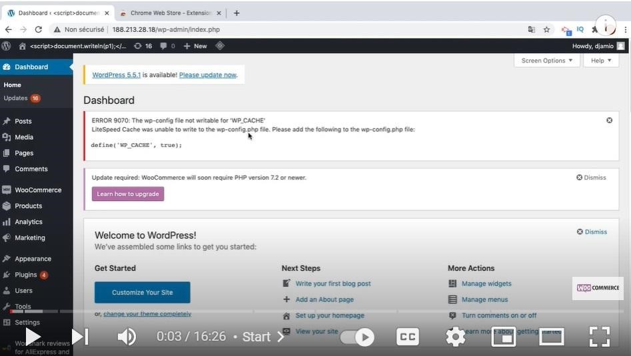Viewport: 631px width, 356px height.
Task: Click the Customize Your Site button
Action: point(143,293)
